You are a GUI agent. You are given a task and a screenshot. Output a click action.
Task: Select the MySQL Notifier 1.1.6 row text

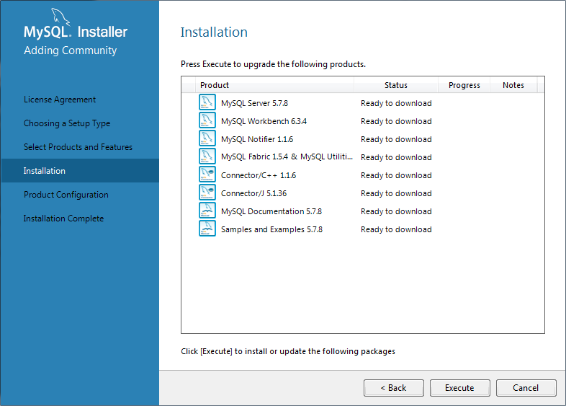click(x=257, y=140)
